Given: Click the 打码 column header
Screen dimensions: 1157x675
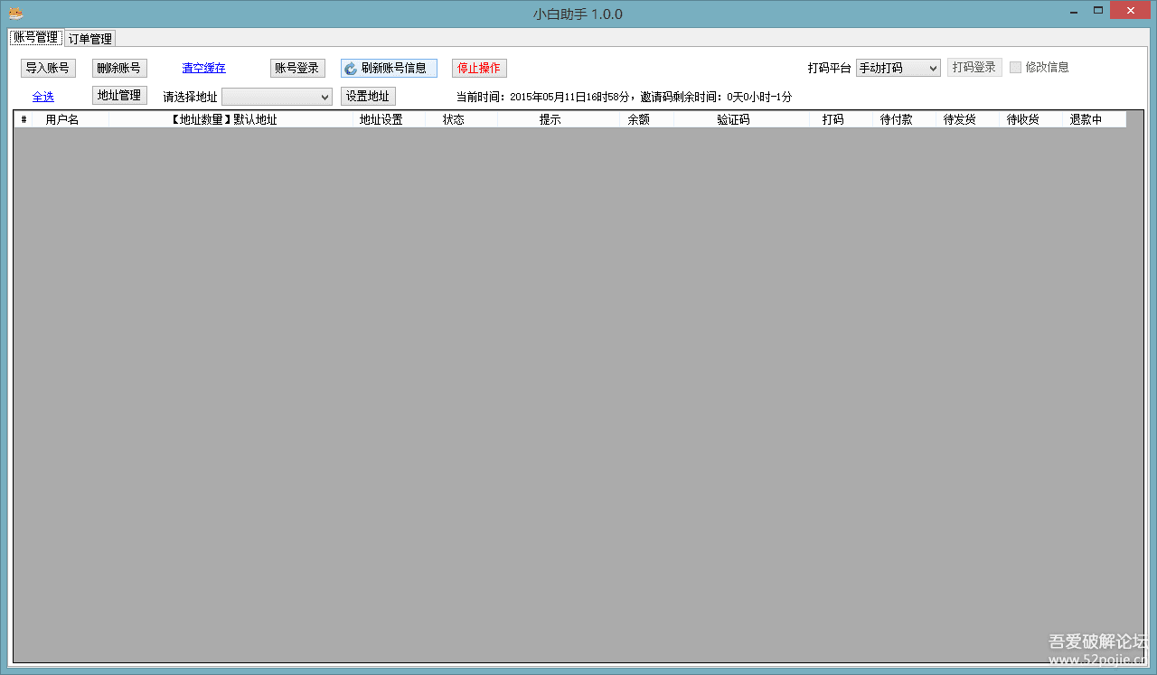Looking at the screenshot, I should point(842,119).
